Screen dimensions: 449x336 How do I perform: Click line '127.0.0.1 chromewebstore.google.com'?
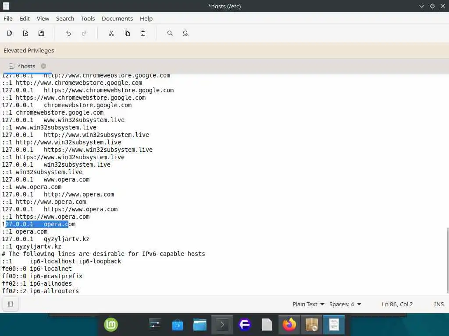point(67,105)
